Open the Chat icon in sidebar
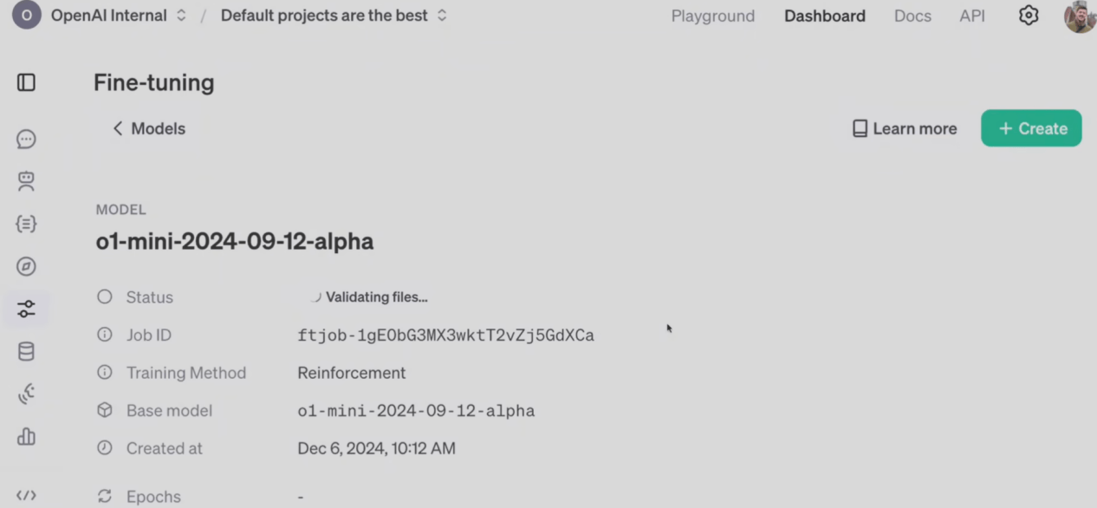This screenshot has width=1097, height=508. click(x=26, y=139)
